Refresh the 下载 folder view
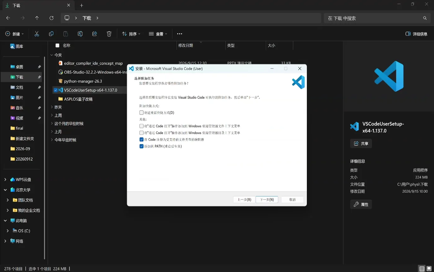The width and height of the screenshot is (434, 272). [x=51, y=18]
